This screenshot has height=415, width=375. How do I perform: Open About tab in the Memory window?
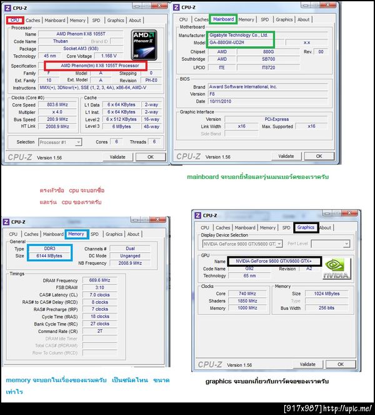coord(133,234)
